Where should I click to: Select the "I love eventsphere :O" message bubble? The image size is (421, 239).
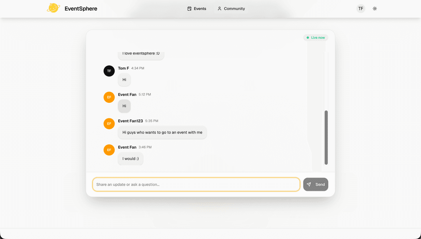pos(141,53)
